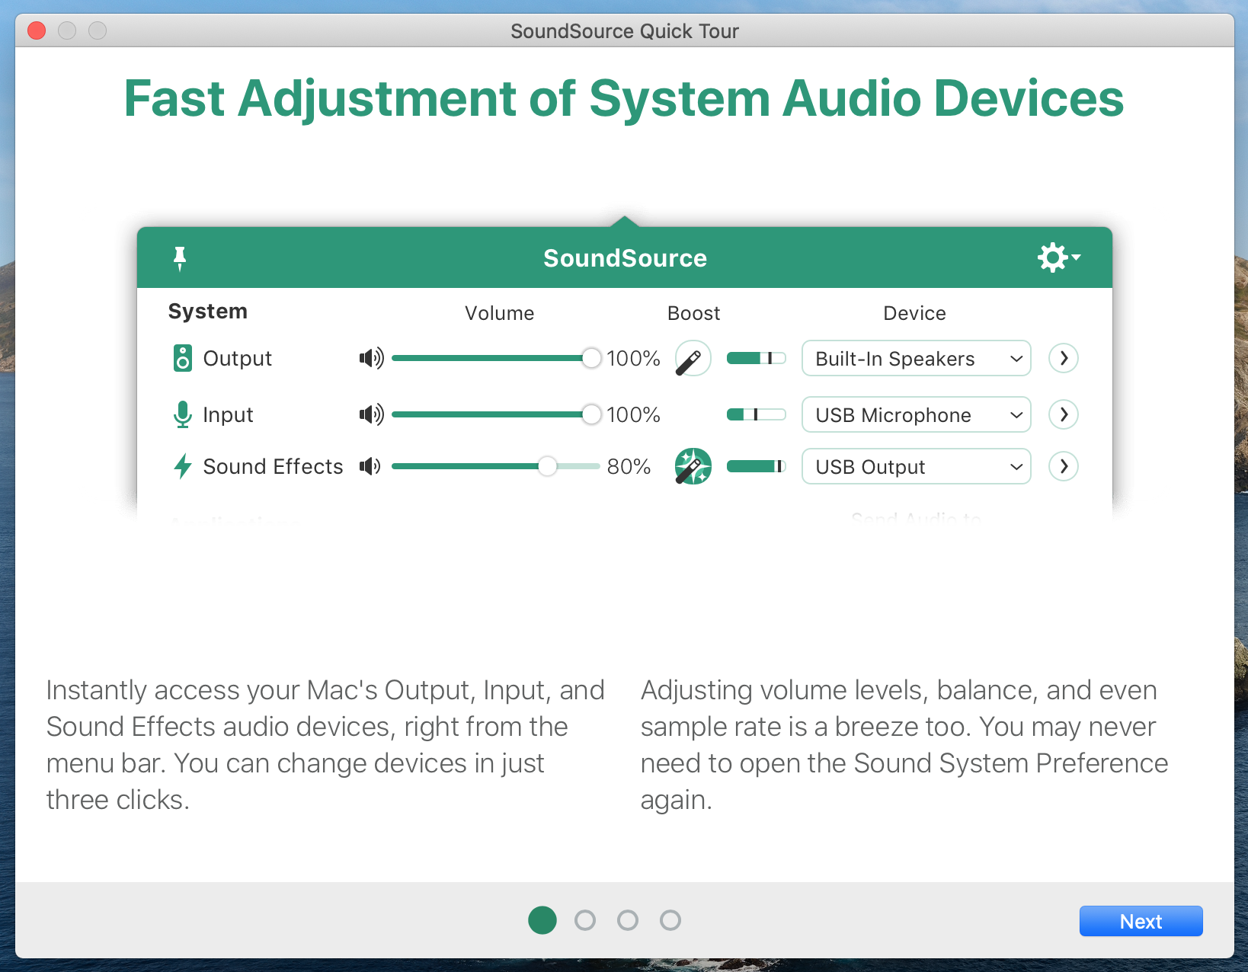Go to the third tour page dot
1248x972 pixels.
pyautogui.click(x=628, y=920)
